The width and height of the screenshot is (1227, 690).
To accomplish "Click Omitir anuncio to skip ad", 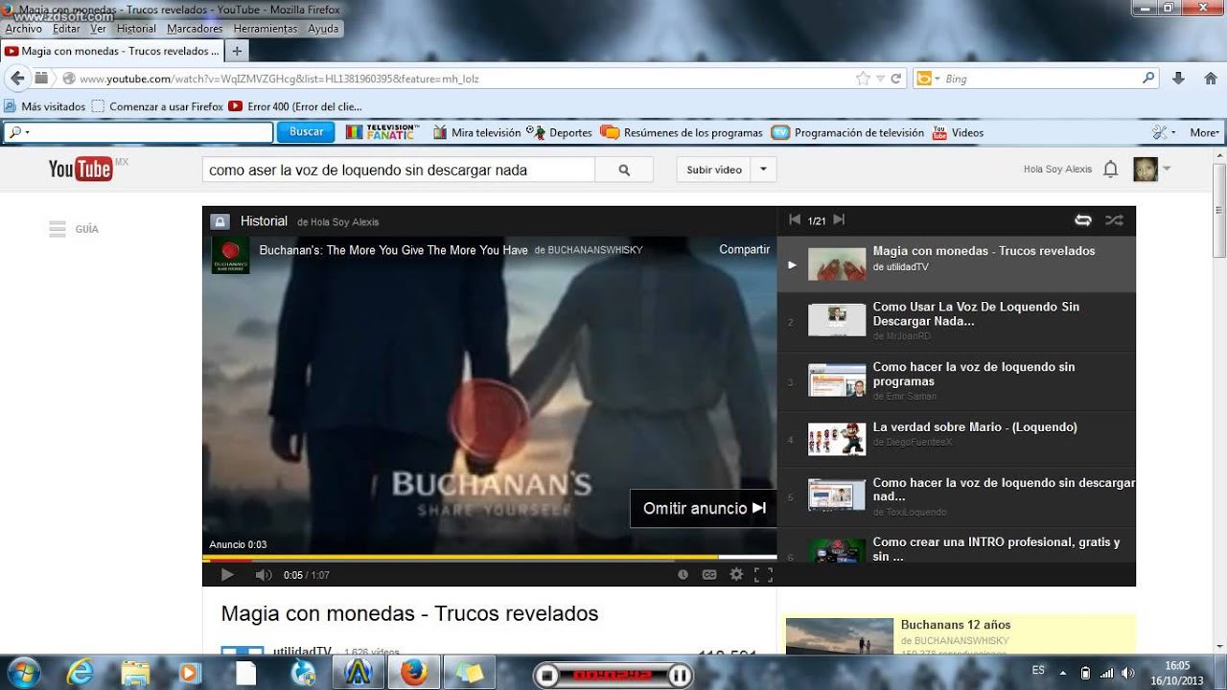I will [703, 508].
